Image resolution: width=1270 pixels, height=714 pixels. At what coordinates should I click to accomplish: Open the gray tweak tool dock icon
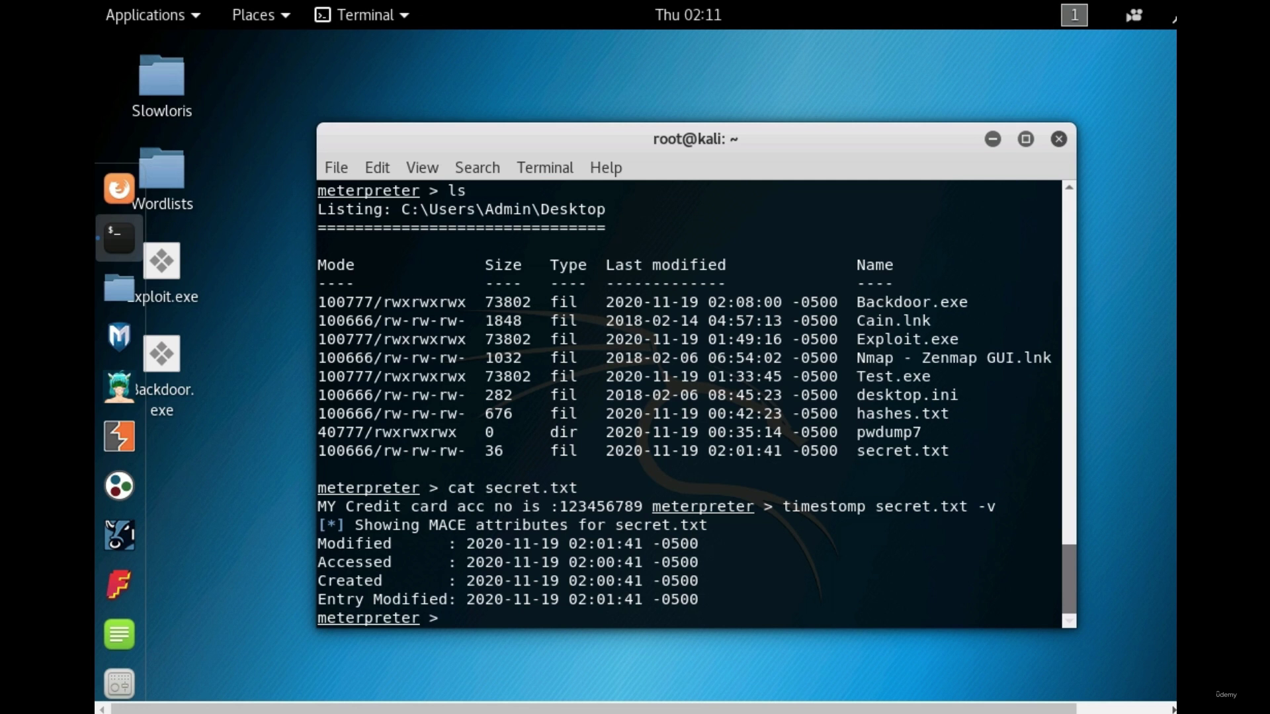[x=119, y=684]
